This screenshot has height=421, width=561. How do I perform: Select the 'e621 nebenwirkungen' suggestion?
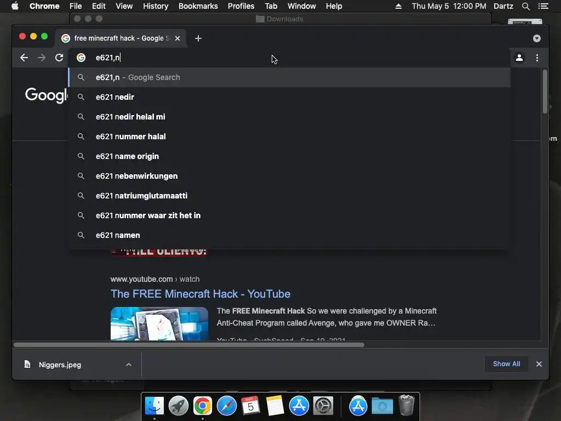coord(289,176)
